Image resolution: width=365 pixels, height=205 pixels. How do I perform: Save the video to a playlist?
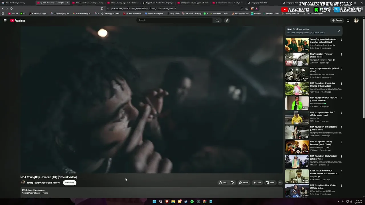(270, 183)
